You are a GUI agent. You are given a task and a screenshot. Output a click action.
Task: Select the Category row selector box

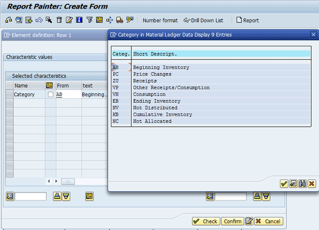point(9,95)
